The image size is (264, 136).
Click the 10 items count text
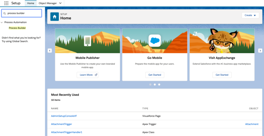56,100
